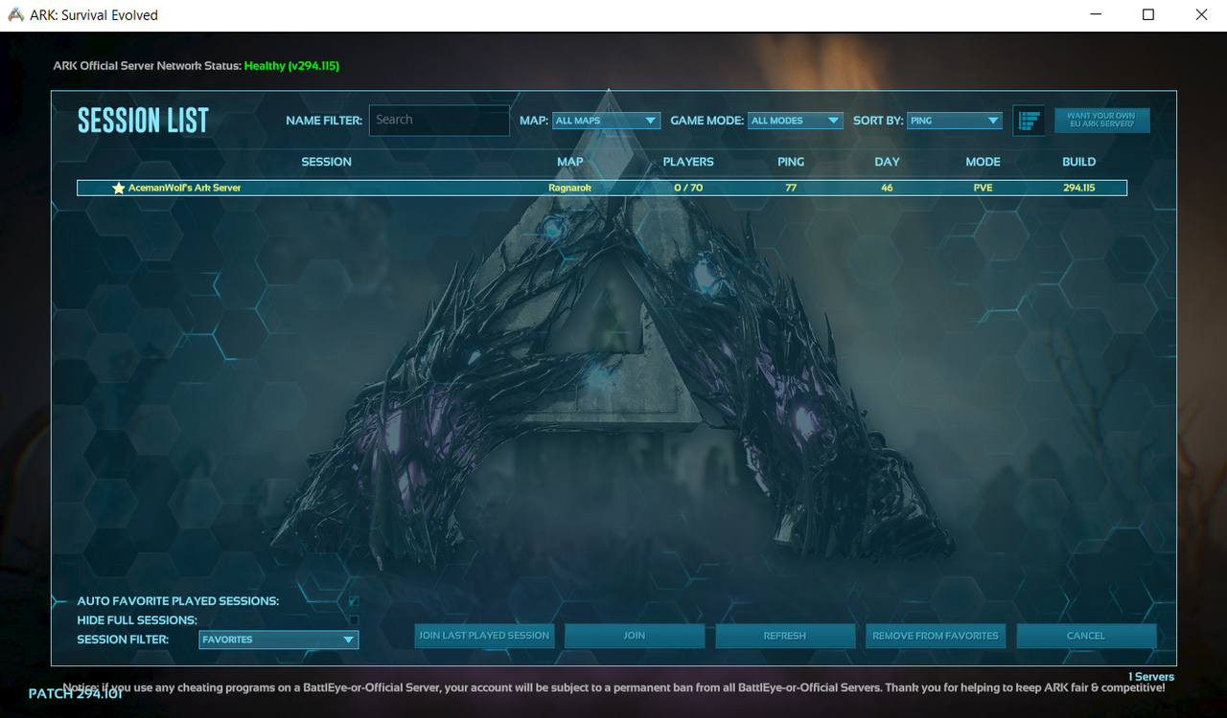Sort the list by the Map column header
Screen dimensions: 1227x718
point(570,162)
